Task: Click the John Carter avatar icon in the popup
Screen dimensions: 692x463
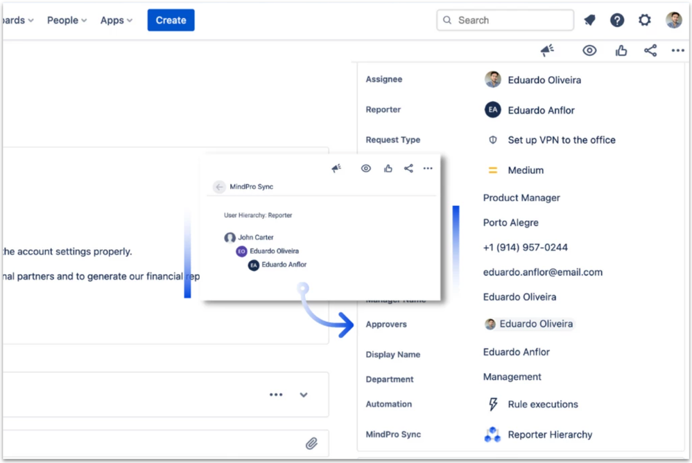Action: [230, 238]
